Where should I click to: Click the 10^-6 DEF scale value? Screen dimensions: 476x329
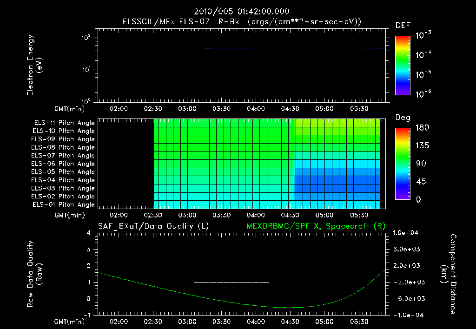pos(423,94)
